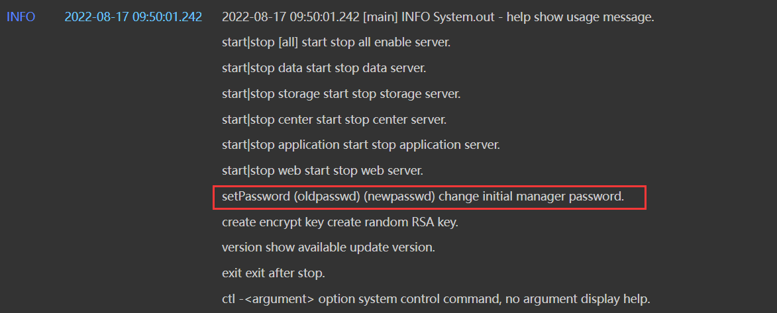
Task: Select the "start stop storage server" line
Action: click(341, 93)
